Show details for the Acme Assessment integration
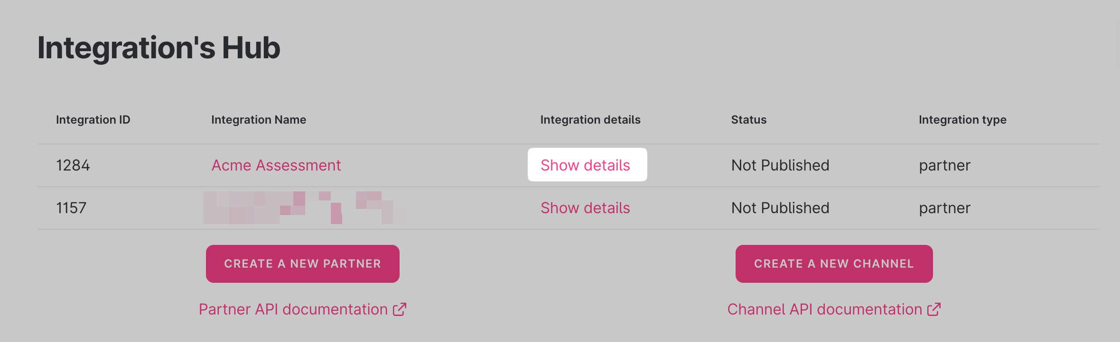 tap(585, 165)
